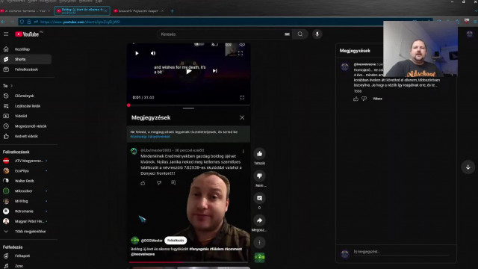The width and height of the screenshot is (478, 269).
Task: Dislike the short with thumbs-down icon
Action: 259,176
